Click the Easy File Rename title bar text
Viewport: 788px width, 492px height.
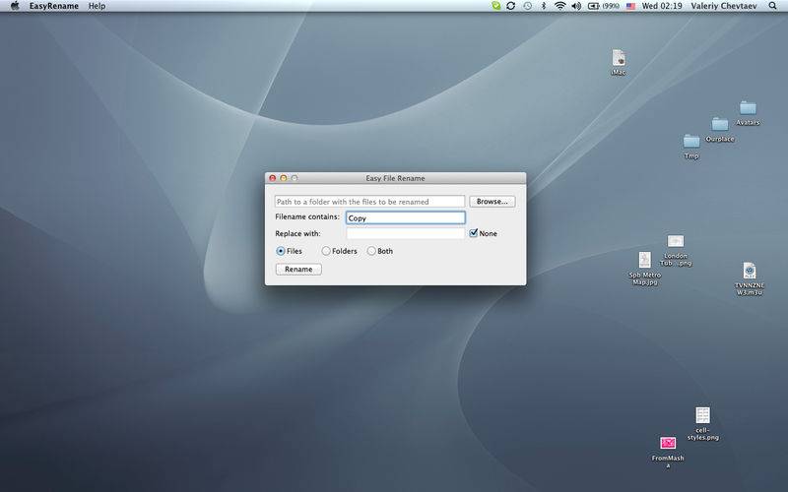point(396,178)
